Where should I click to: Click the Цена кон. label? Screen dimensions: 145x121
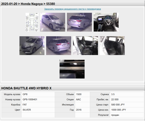[x=103, y=110]
